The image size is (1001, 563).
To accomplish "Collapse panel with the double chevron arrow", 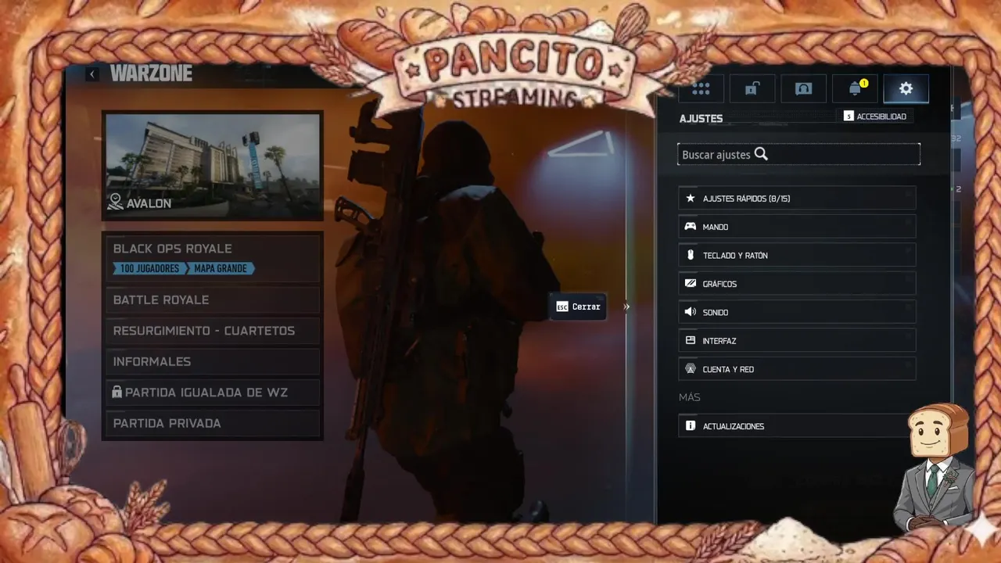I will click(626, 307).
